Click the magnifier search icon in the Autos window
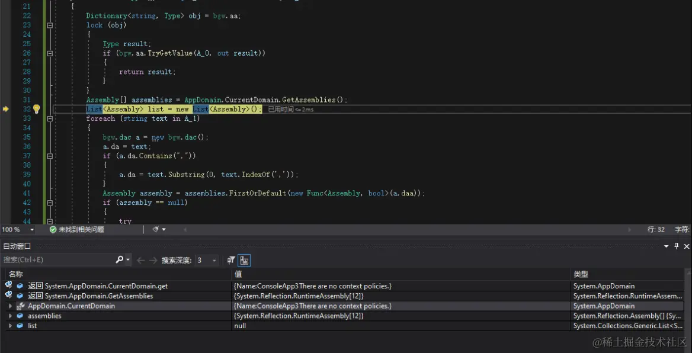This screenshot has width=692, height=353. point(119,260)
